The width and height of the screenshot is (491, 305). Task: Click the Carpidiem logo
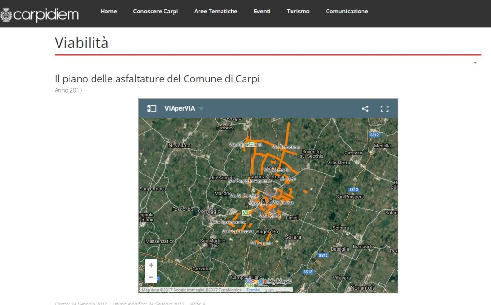(39, 14)
